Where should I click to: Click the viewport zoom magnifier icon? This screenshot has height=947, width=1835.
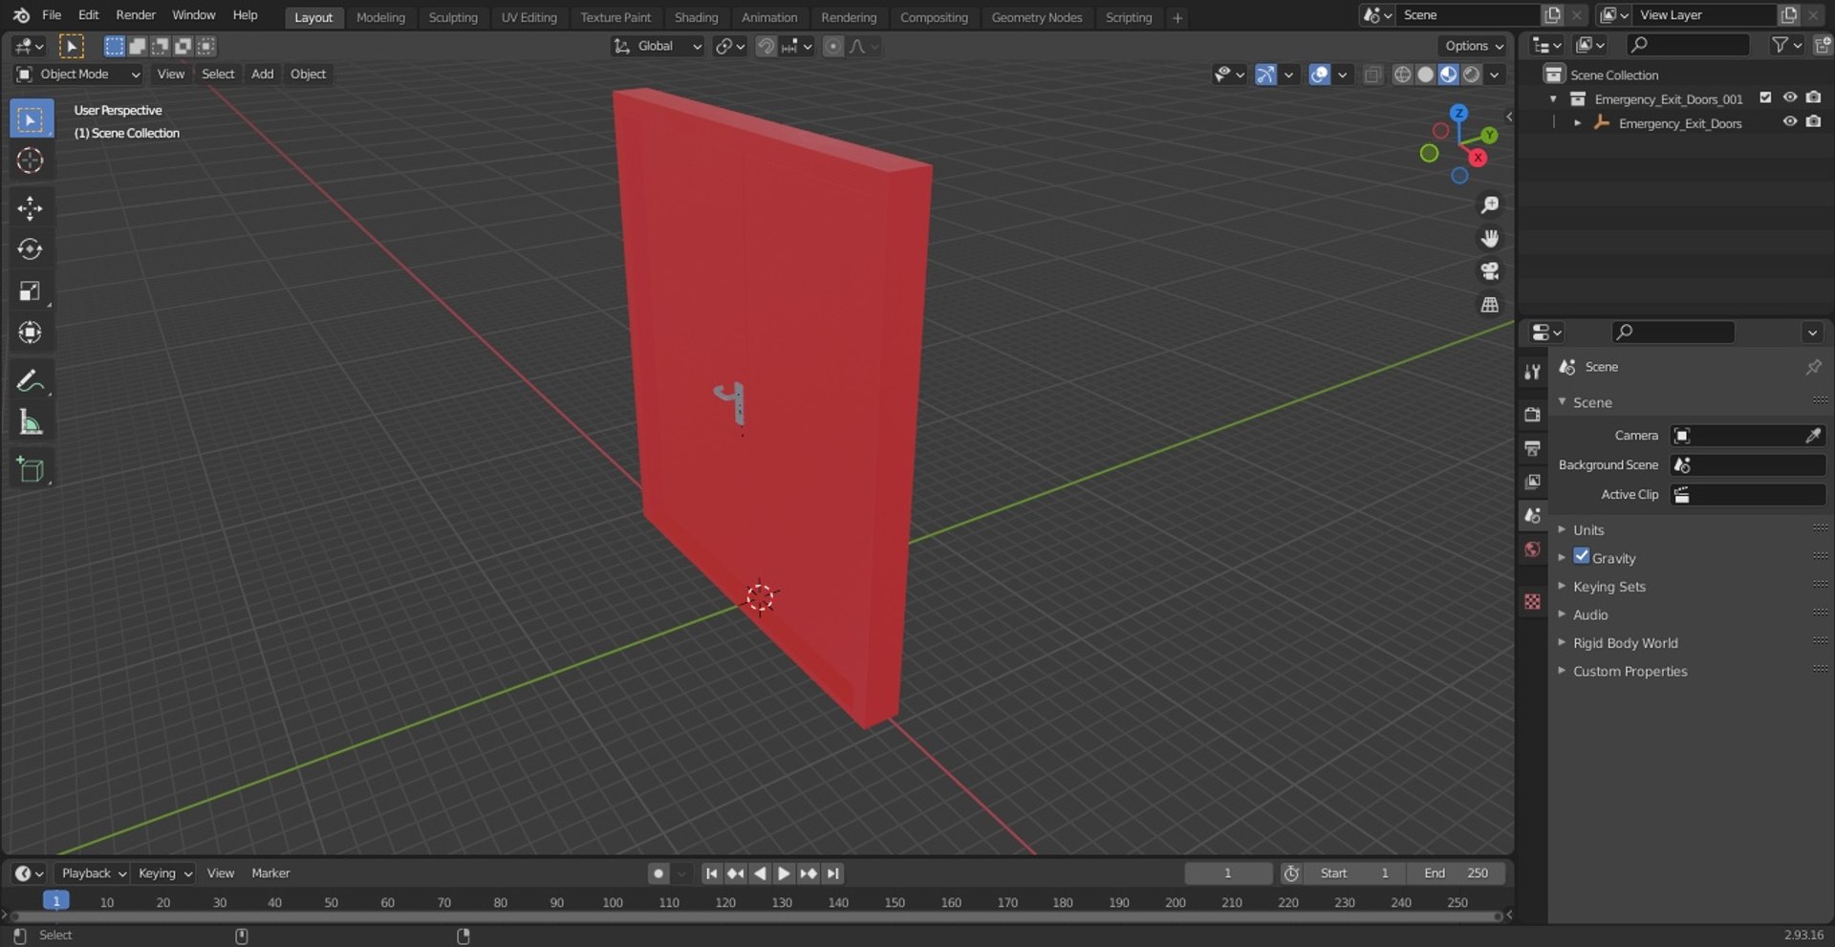[1489, 205]
